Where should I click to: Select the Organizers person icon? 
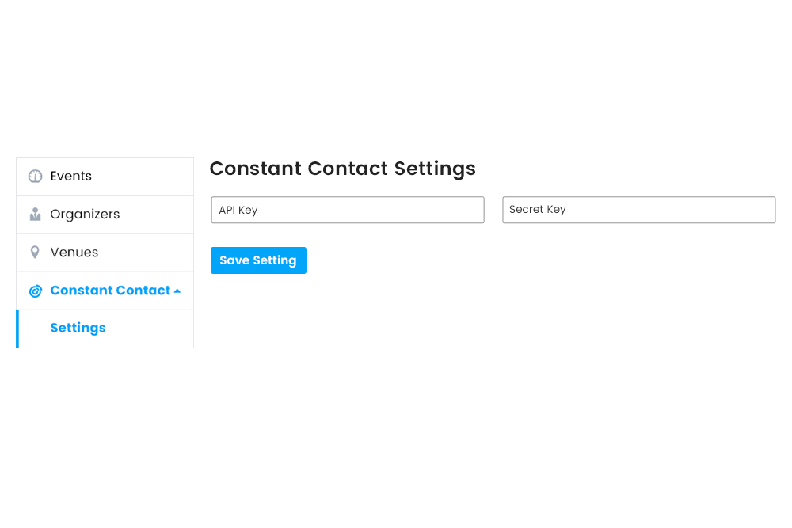click(35, 214)
